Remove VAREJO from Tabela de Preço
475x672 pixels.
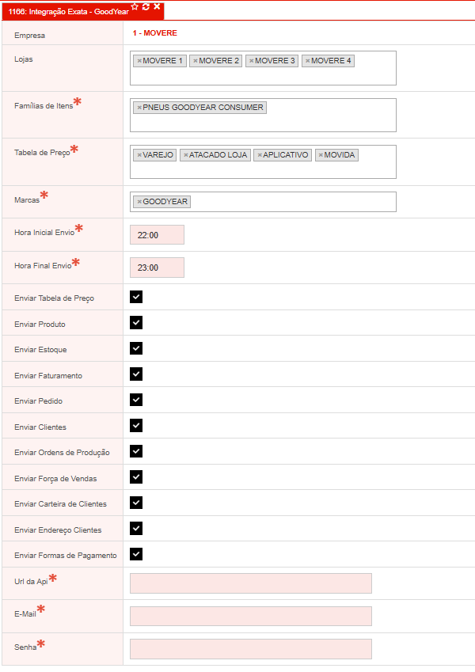(x=139, y=155)
